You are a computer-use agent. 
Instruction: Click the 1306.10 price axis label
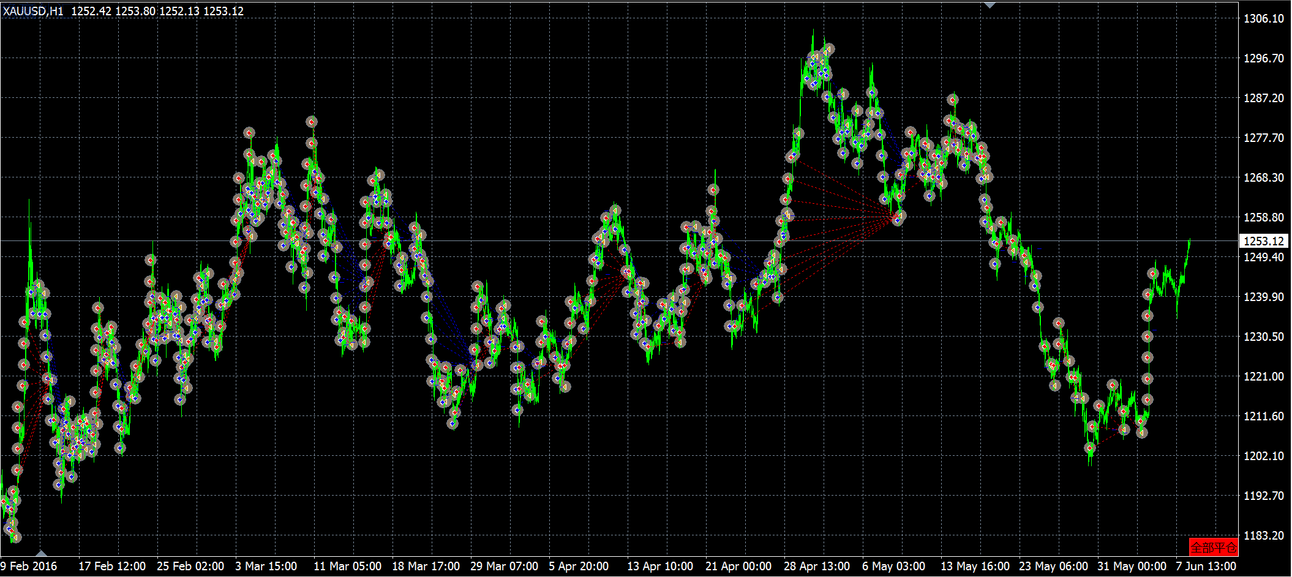[x=1264, y=18]
